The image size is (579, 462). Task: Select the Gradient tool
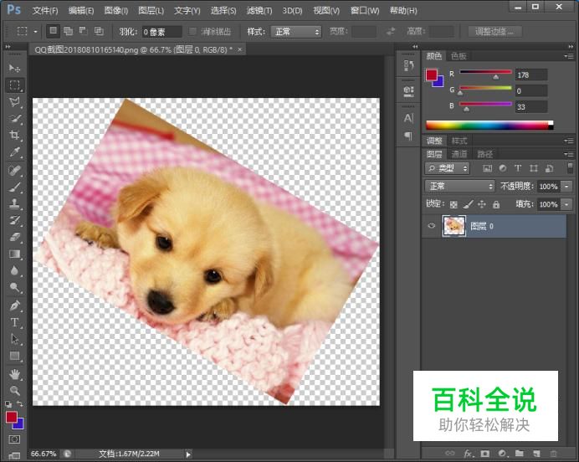coord(15,254)
